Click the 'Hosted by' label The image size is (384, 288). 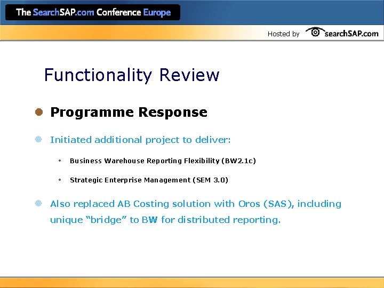[x=283, y=34]
